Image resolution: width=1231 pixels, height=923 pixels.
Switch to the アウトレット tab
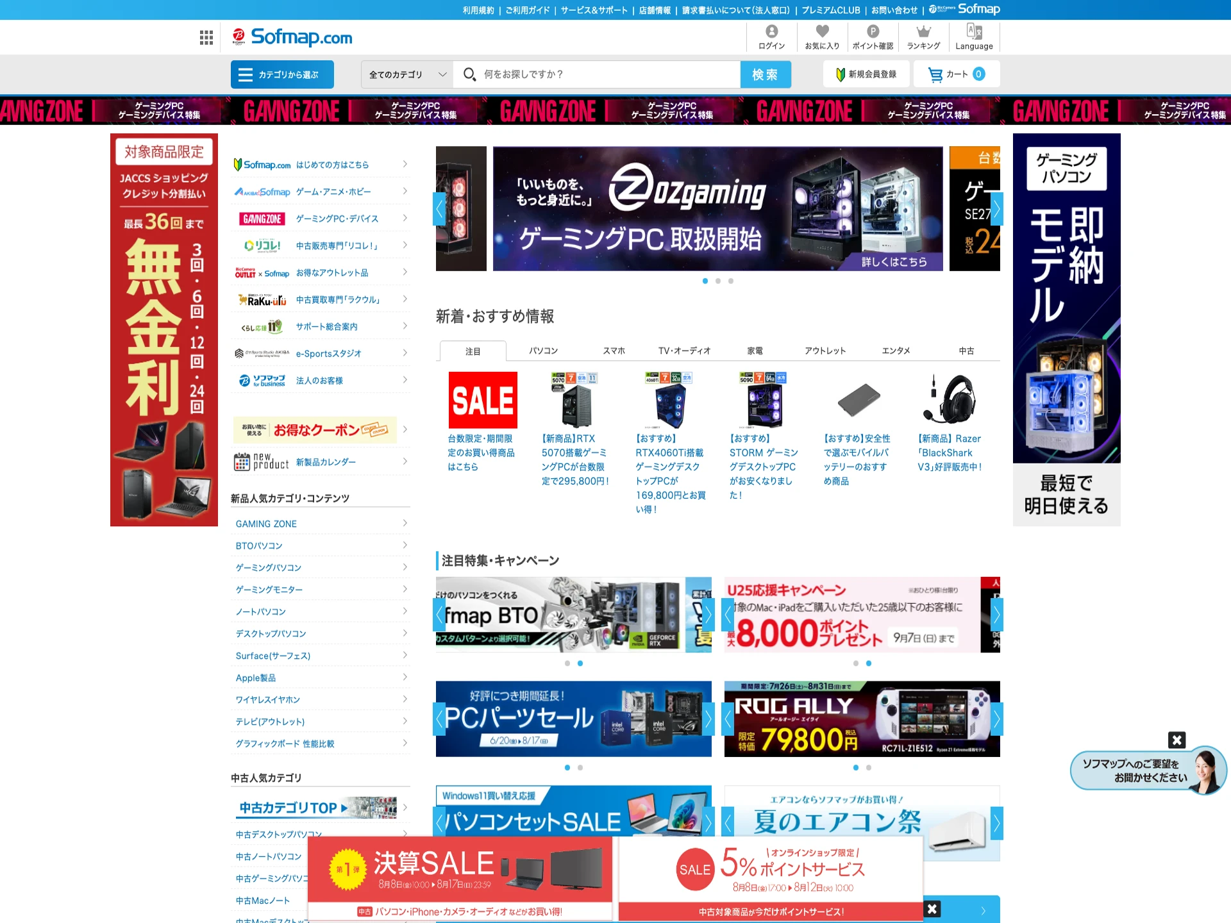[826, 351]
